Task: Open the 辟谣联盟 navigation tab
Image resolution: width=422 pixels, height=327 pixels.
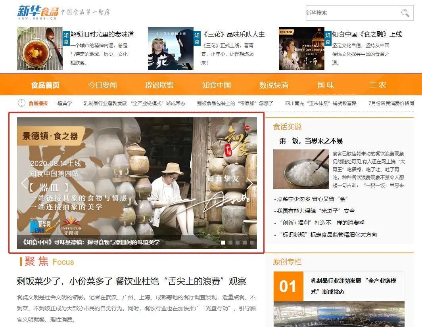Action: tap(159, 85)
